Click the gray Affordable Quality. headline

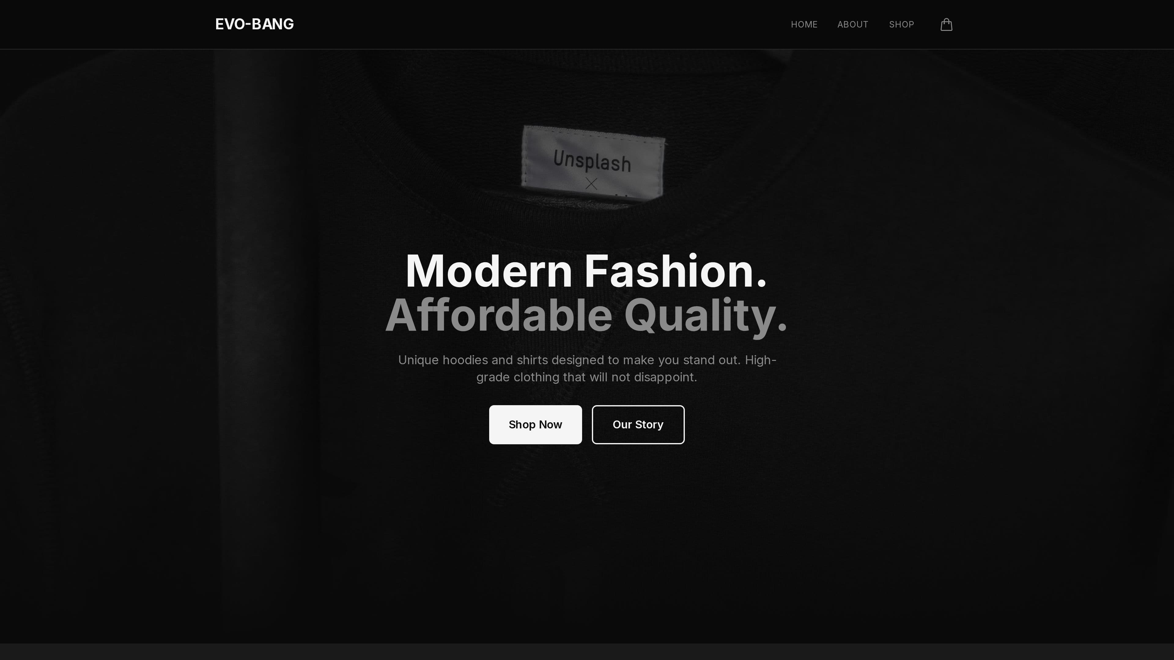(x=587, y=315)
